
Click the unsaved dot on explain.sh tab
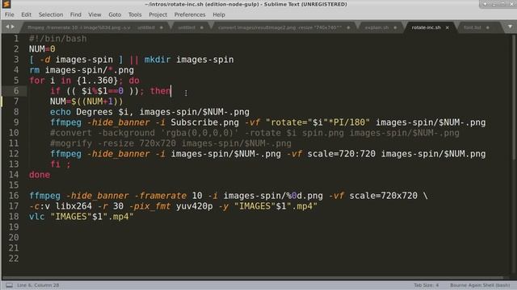pyautogui.click(x=395, y=27)
